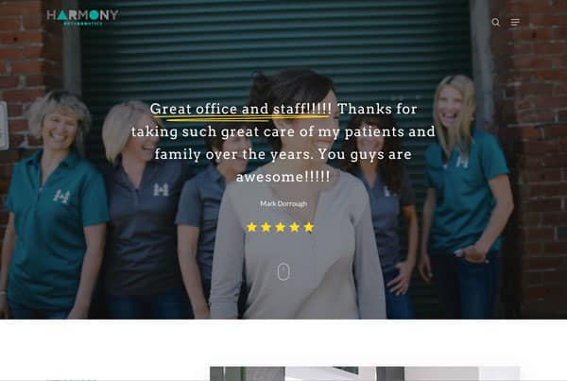Open the search magnifier icon in header
This screenshot has width=567, height=381.
(495, 22)
